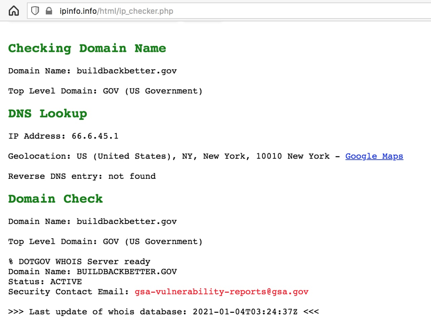
Task: Click the uppercase BUILDBACKBETTER.GOV domain line
Action: pyautogui.click(x=92, y=271)
